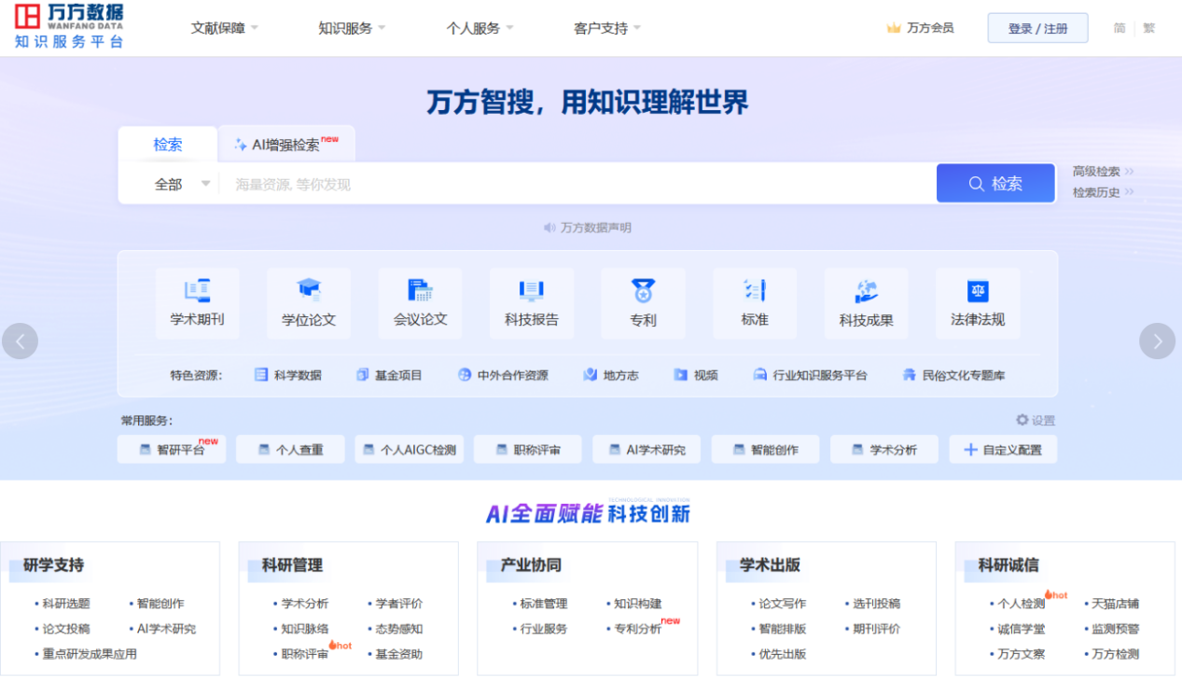Switch to simplified Chinese 简
Viewport: 1182px width, 683px height.
coord(1119,28)
